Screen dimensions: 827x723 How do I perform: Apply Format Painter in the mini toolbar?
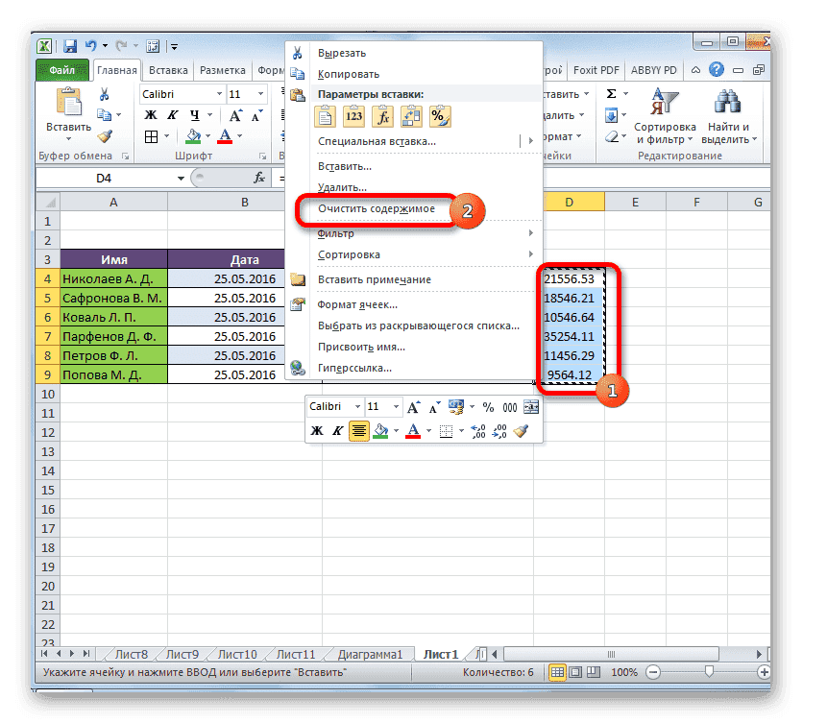pos(521,431)
